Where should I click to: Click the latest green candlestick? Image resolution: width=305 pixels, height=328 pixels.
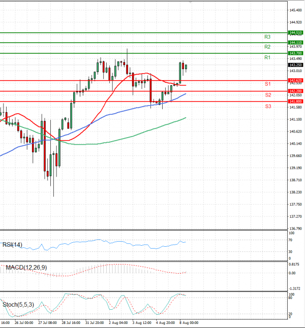186,67
